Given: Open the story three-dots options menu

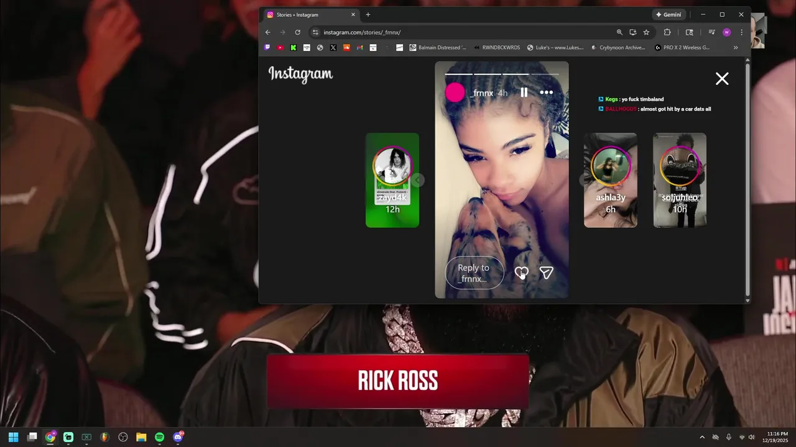Looking at the screenshot, I should click(546, 93).
